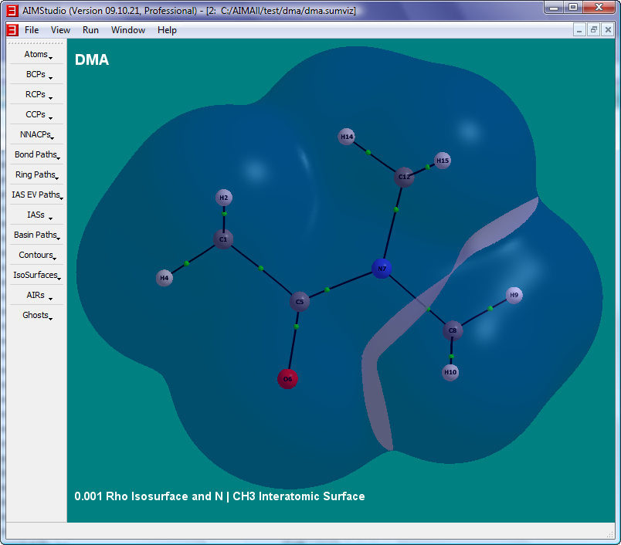The image size is (621, 545).
Task: Open the Help menu
Action: point(167,30)
